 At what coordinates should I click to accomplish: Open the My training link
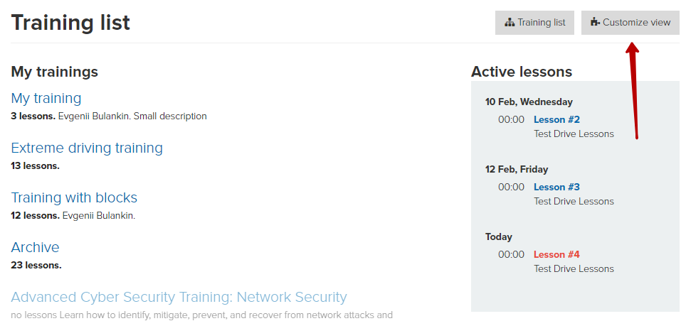point(46,98)
